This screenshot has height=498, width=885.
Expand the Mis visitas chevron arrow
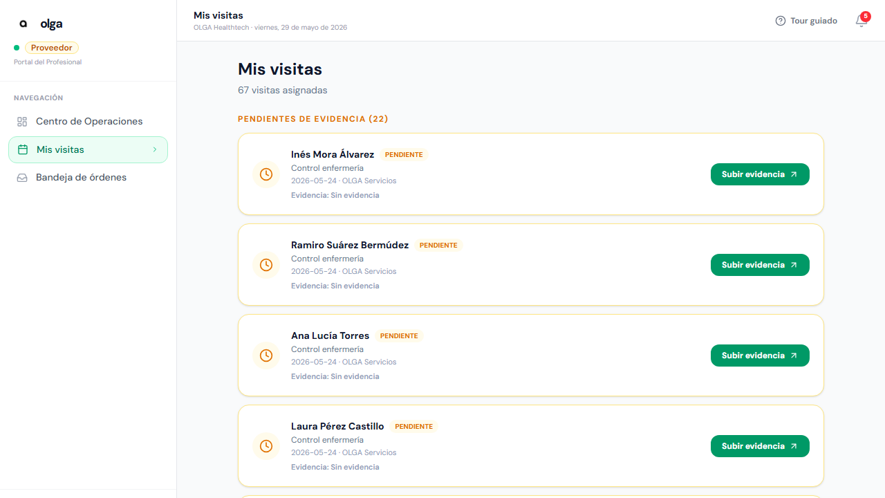[155, 149]
